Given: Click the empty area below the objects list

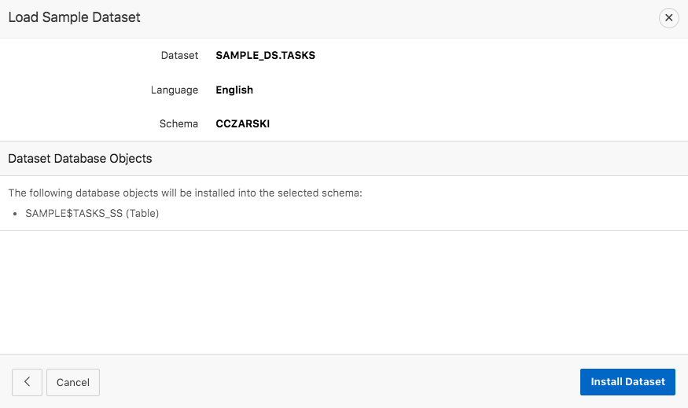Looking at the screenshot, I should tap(344, 291).
